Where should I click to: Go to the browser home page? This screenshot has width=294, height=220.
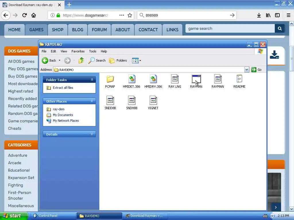pos(34,15)
